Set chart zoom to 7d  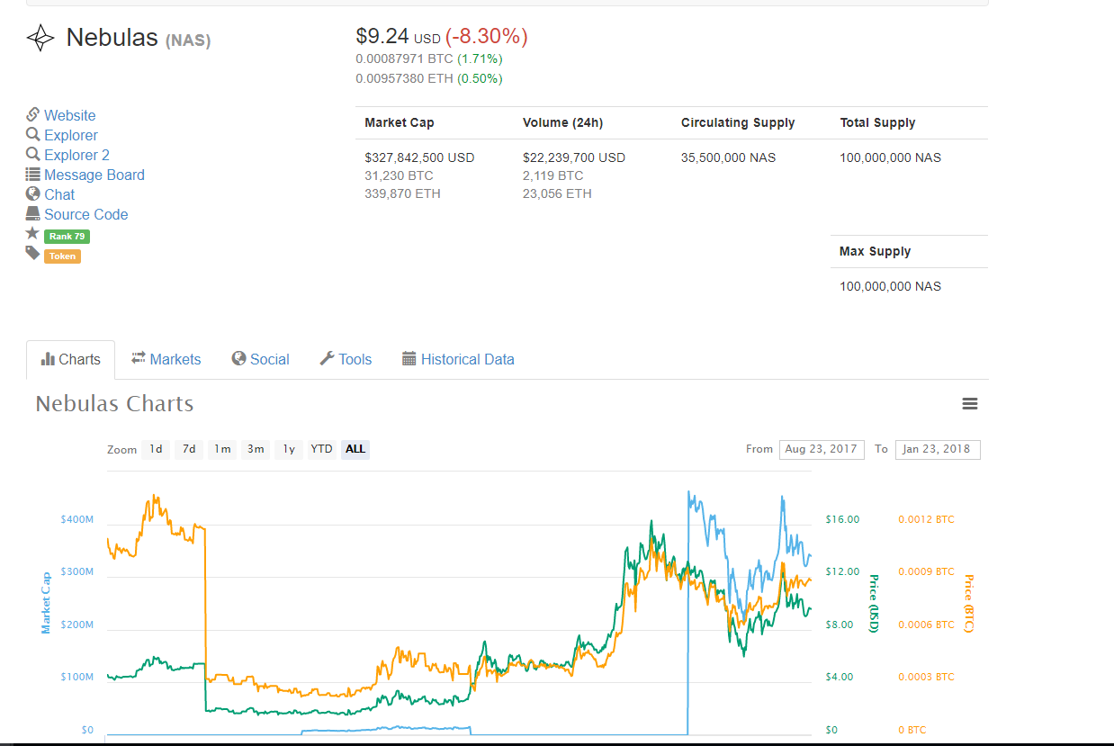189,449
